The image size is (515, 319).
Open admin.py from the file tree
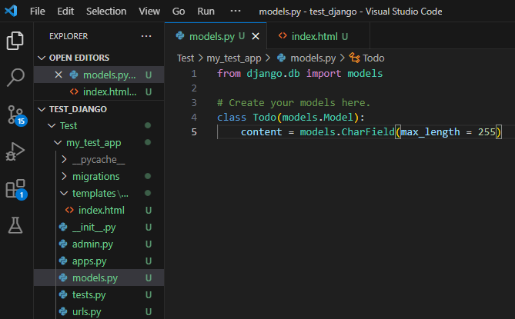coord(99,244)
